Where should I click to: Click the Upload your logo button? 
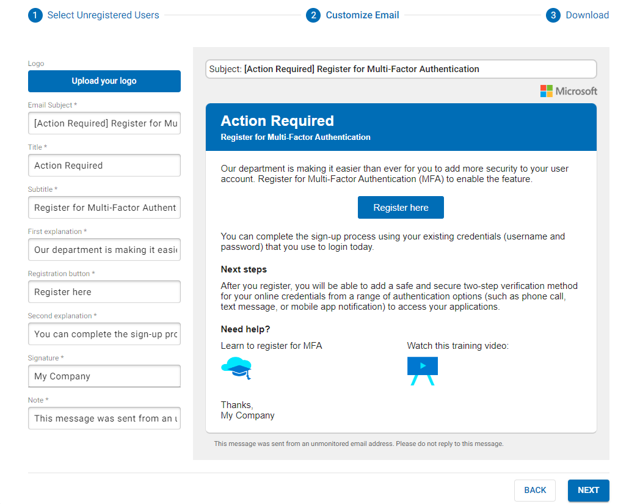coord(104,81)
